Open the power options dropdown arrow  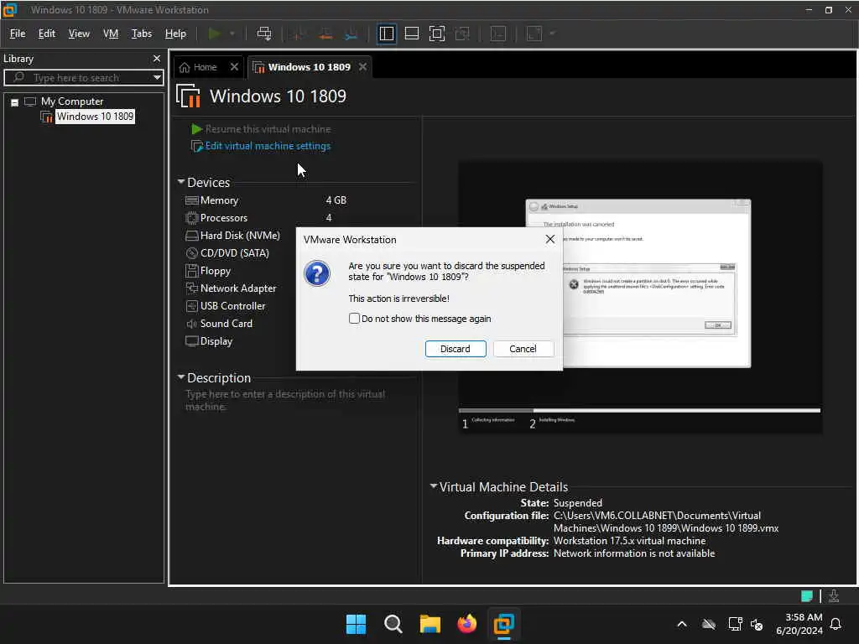(232, 34)
